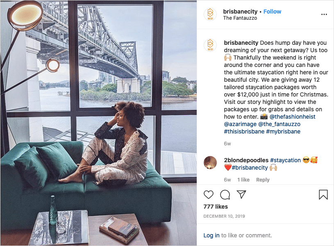Open The Fantauzzo location page
This screenshot has width=334, height=246.
pos(240,18)
